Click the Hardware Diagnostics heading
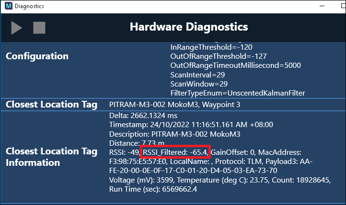The height and width of the screenshot is (205, 346). [x=189, y=27]
